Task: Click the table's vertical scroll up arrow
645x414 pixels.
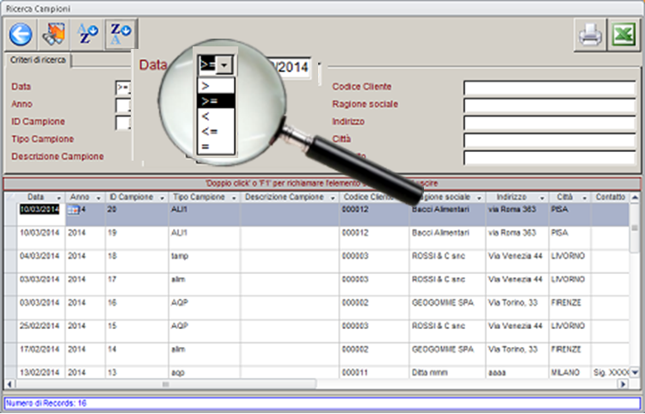Action: pos(635,198)
